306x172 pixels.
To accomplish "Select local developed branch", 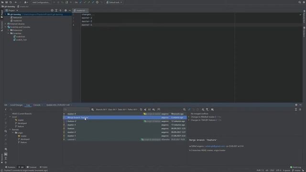I will click(x=21, y=123).
